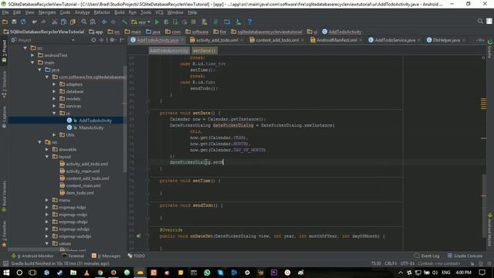
Task: Expand the drawable folder
Action: tap(47, 149)
